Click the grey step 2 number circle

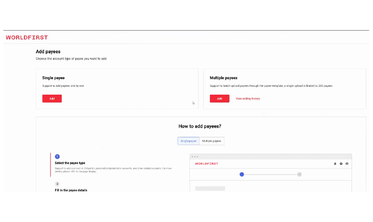[57, 184]
